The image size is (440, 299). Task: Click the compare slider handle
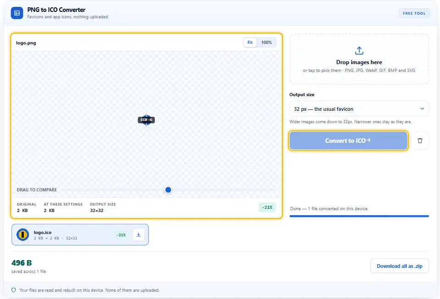[x=168, y=190]
